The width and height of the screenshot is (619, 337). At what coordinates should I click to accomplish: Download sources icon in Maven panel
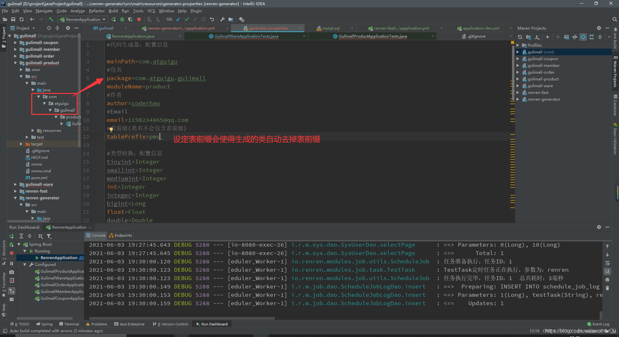[x=537, y=37]
